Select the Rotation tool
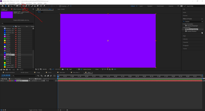Viewport: 205px width, 111px height. tap(15, 6)
